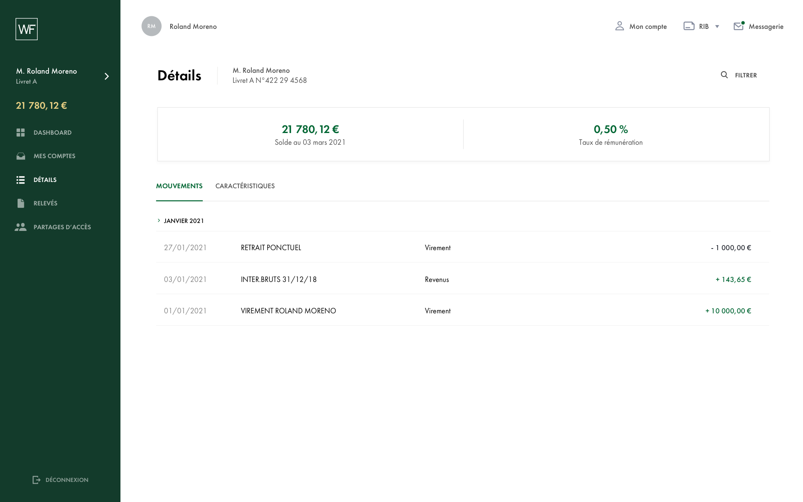Click the Partages d'Accès sidebar icon
803x502 pixels.
point(21,227)
